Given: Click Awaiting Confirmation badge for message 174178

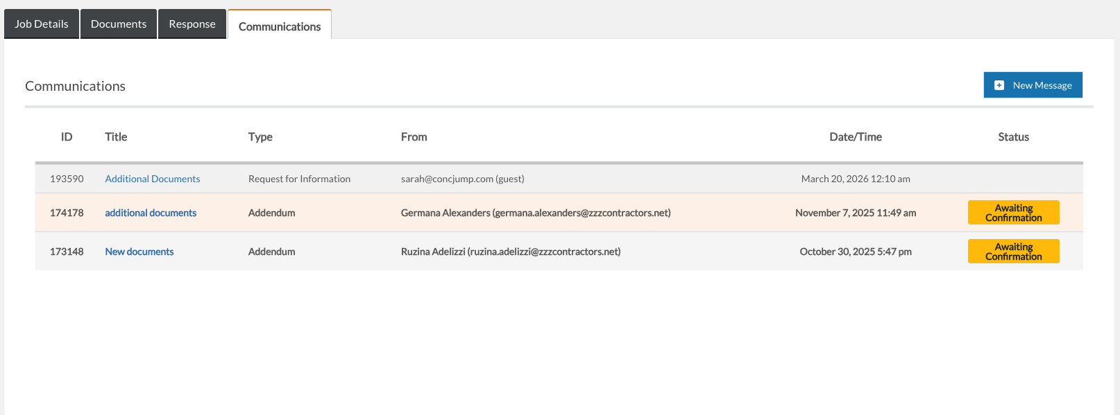Looking at the screenshot, I should tap(1013, 213).
